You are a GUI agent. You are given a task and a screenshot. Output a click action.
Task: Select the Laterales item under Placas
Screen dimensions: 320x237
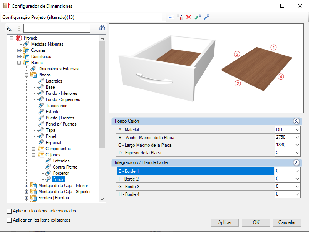point(54,81)
